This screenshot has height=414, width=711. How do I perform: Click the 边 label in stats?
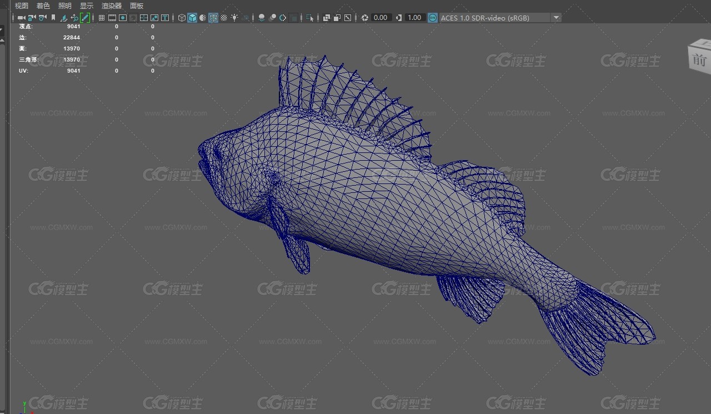22,38
